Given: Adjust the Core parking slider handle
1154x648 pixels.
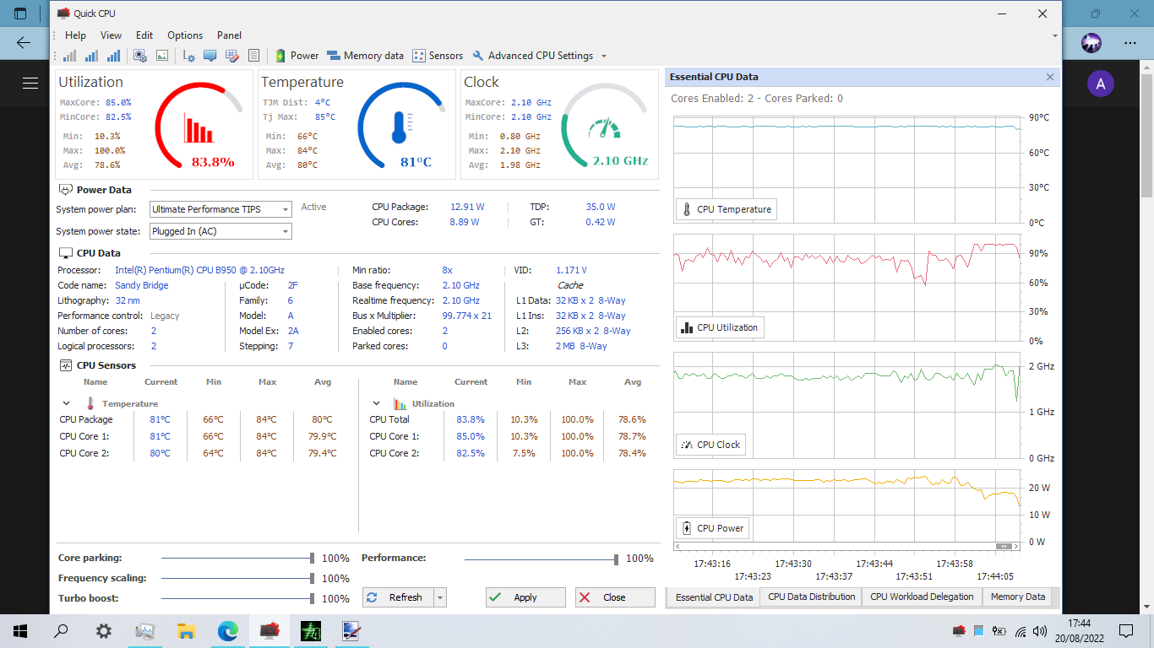Looking at the screenshot, I should 313,559.
